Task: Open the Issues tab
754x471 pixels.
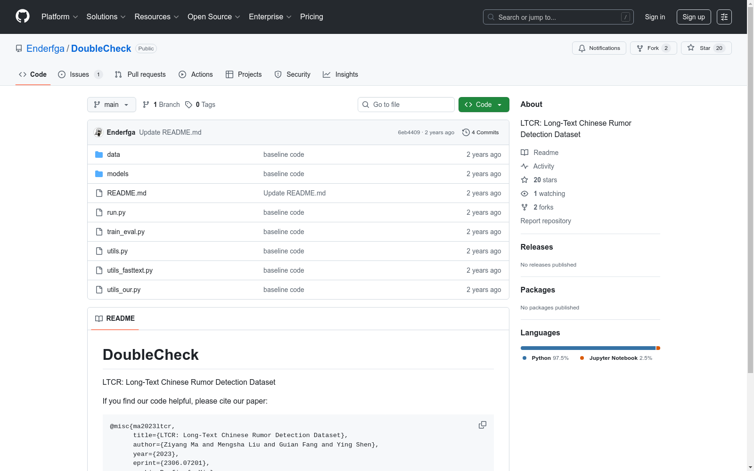Action: point(80,74)
